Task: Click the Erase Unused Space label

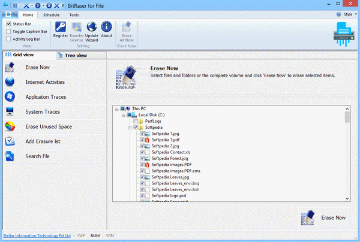Action: click(x=49, y=126)
